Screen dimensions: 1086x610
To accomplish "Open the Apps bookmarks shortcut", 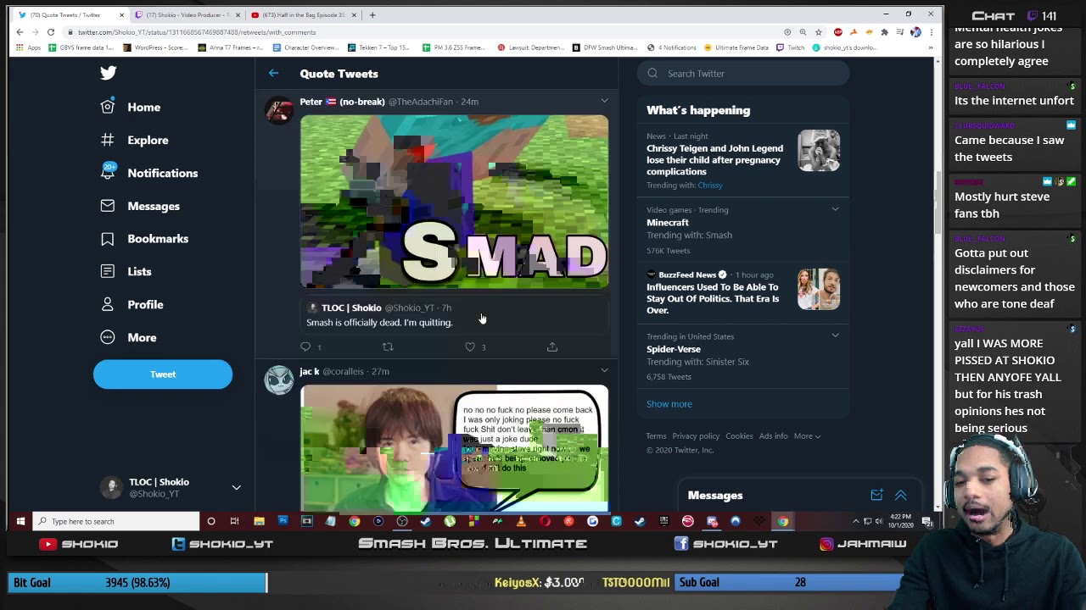I will [x=28, y=47].
